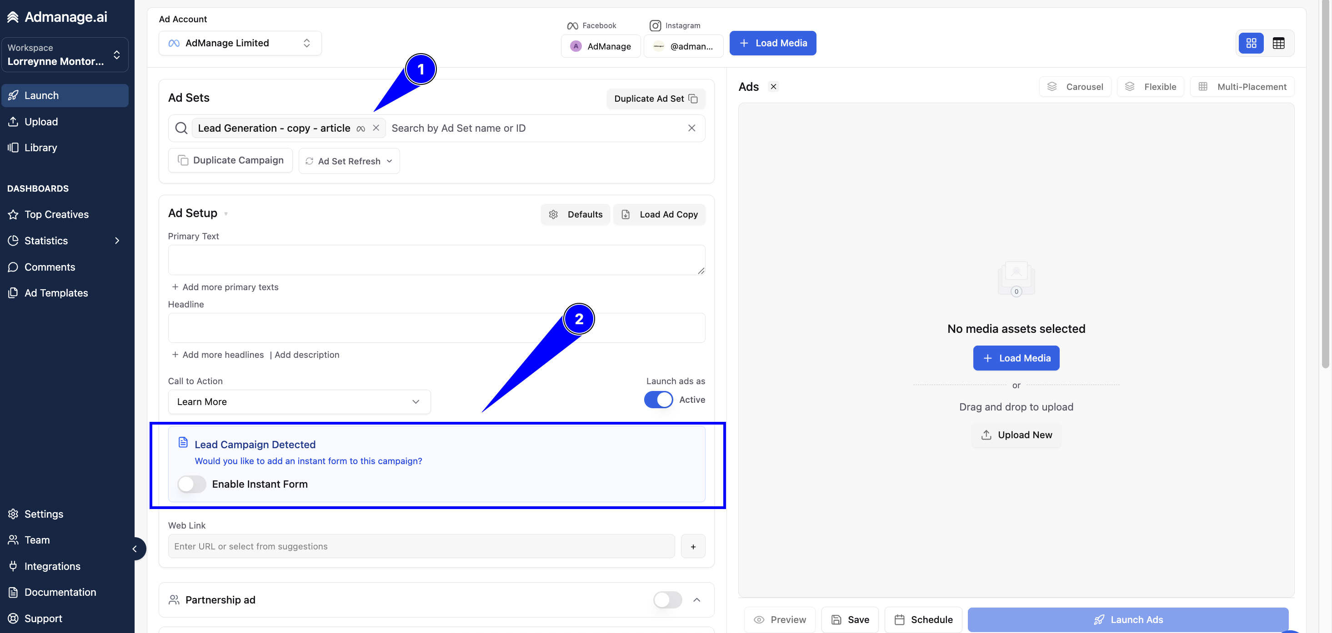Close the Ads panel with X icon

click(x=773, y=87)
